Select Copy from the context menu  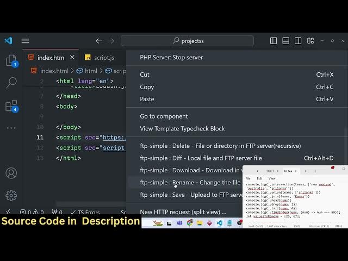147,87
